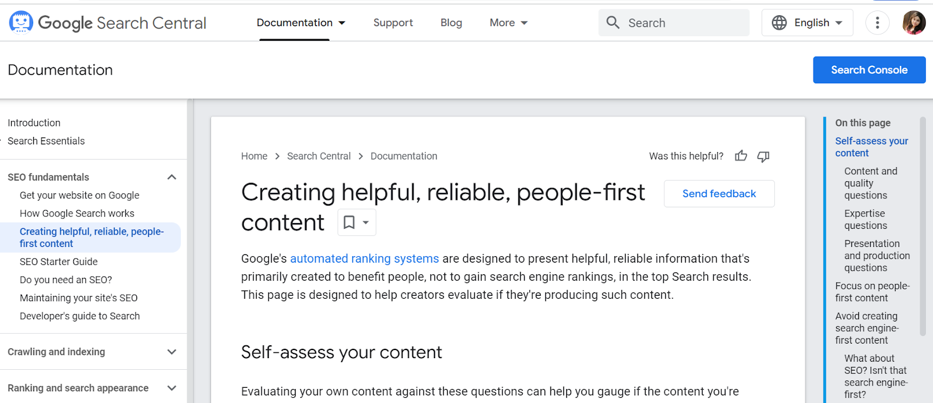Viewport: 933px width, 403px height.
Task: Open Get your website on Google
Action: click(79, 195)
